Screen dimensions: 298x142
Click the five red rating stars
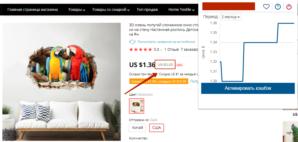pos(140,50)
